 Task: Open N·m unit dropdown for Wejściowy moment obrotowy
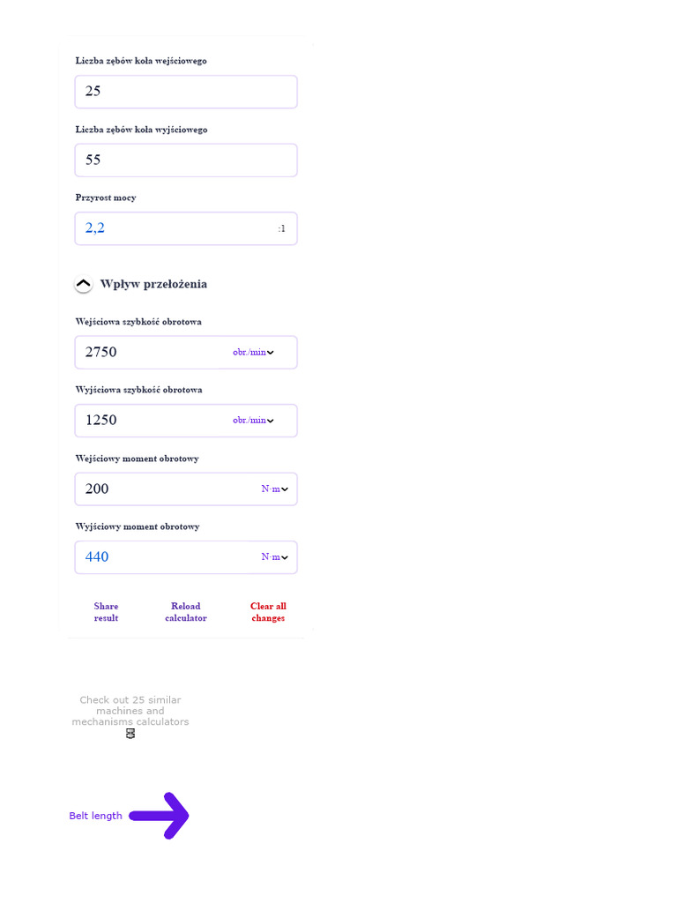coord(275,489)
